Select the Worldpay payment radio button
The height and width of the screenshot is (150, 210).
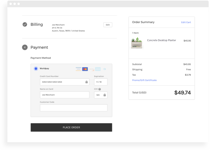pyautogui.click(x=36, y=69)
